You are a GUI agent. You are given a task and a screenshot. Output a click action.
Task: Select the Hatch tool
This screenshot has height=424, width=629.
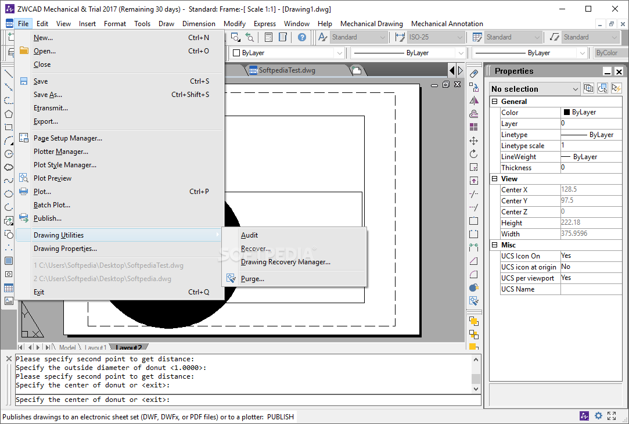(9, 261)
